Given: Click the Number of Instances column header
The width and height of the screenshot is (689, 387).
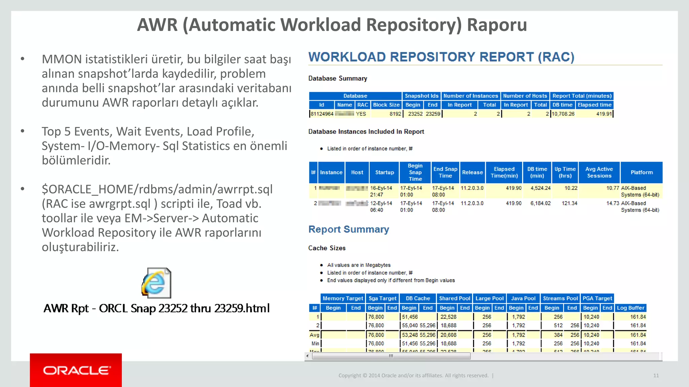Looking at the screenshot, I should point(471,96).
